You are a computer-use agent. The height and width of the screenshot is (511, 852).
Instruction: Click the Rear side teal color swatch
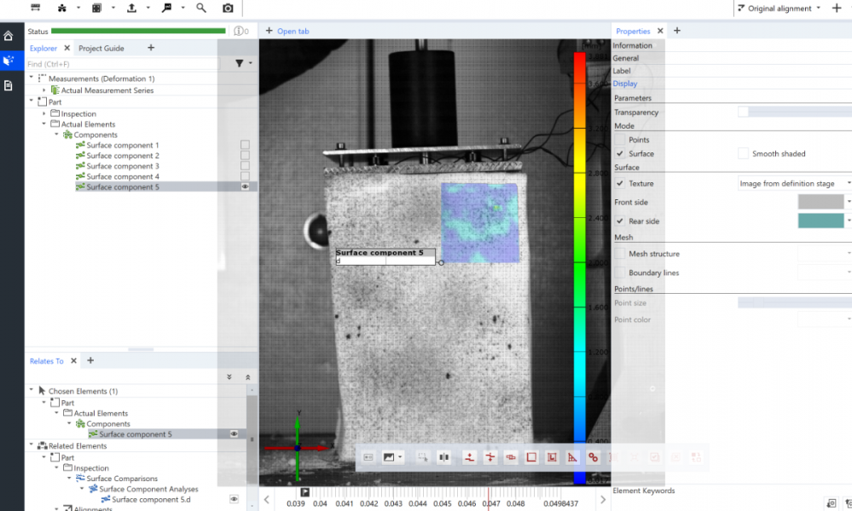tap(820, 221)
